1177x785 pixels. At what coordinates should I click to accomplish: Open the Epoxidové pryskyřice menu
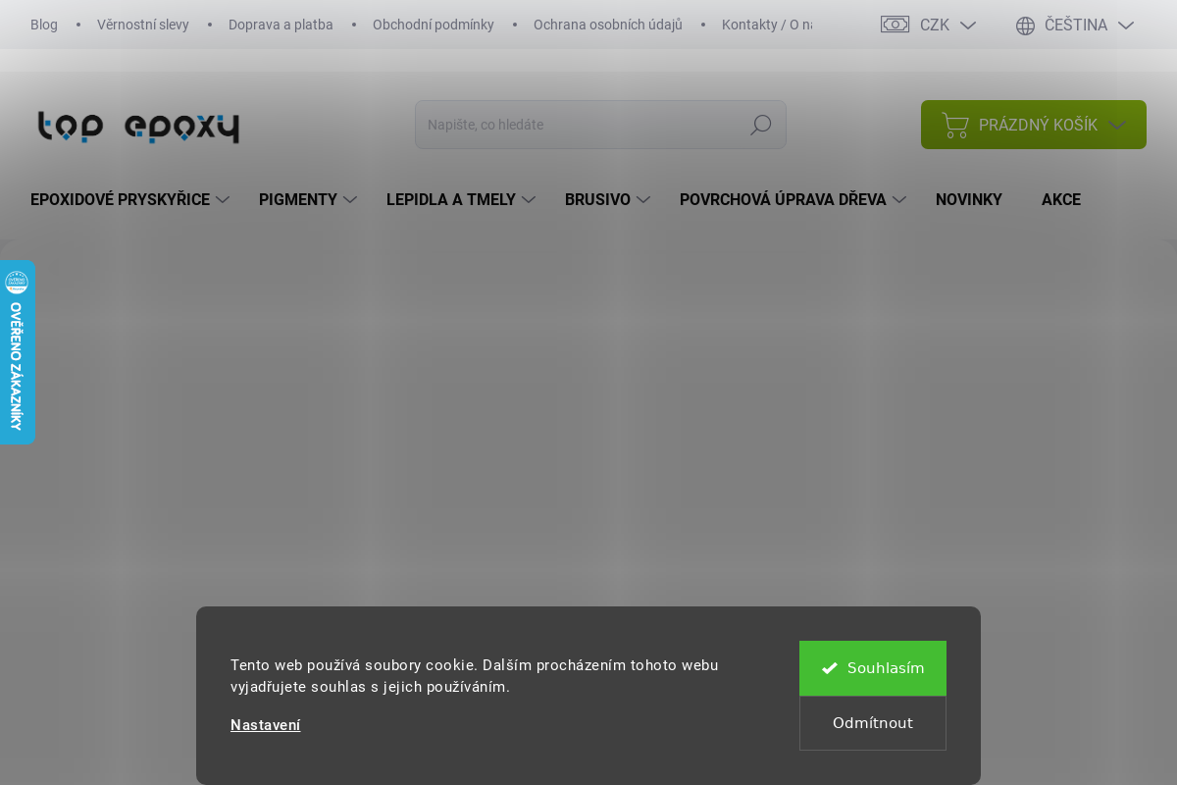click(x=120, y=200)
